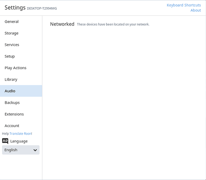Click the Language label text
Viewport: 206px width, 180px height.
coord(19,141)
